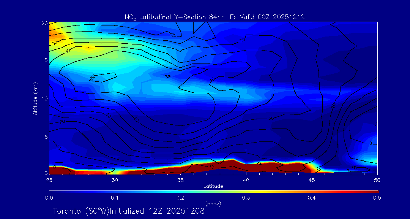Click the altitude axis tick label 20
The image size is (410, 219).
(45, 23)
